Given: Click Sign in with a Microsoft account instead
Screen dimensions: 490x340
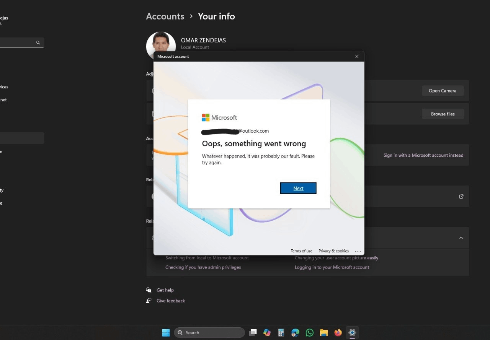Looking at the screenshot, I should (x=423, y=155).
